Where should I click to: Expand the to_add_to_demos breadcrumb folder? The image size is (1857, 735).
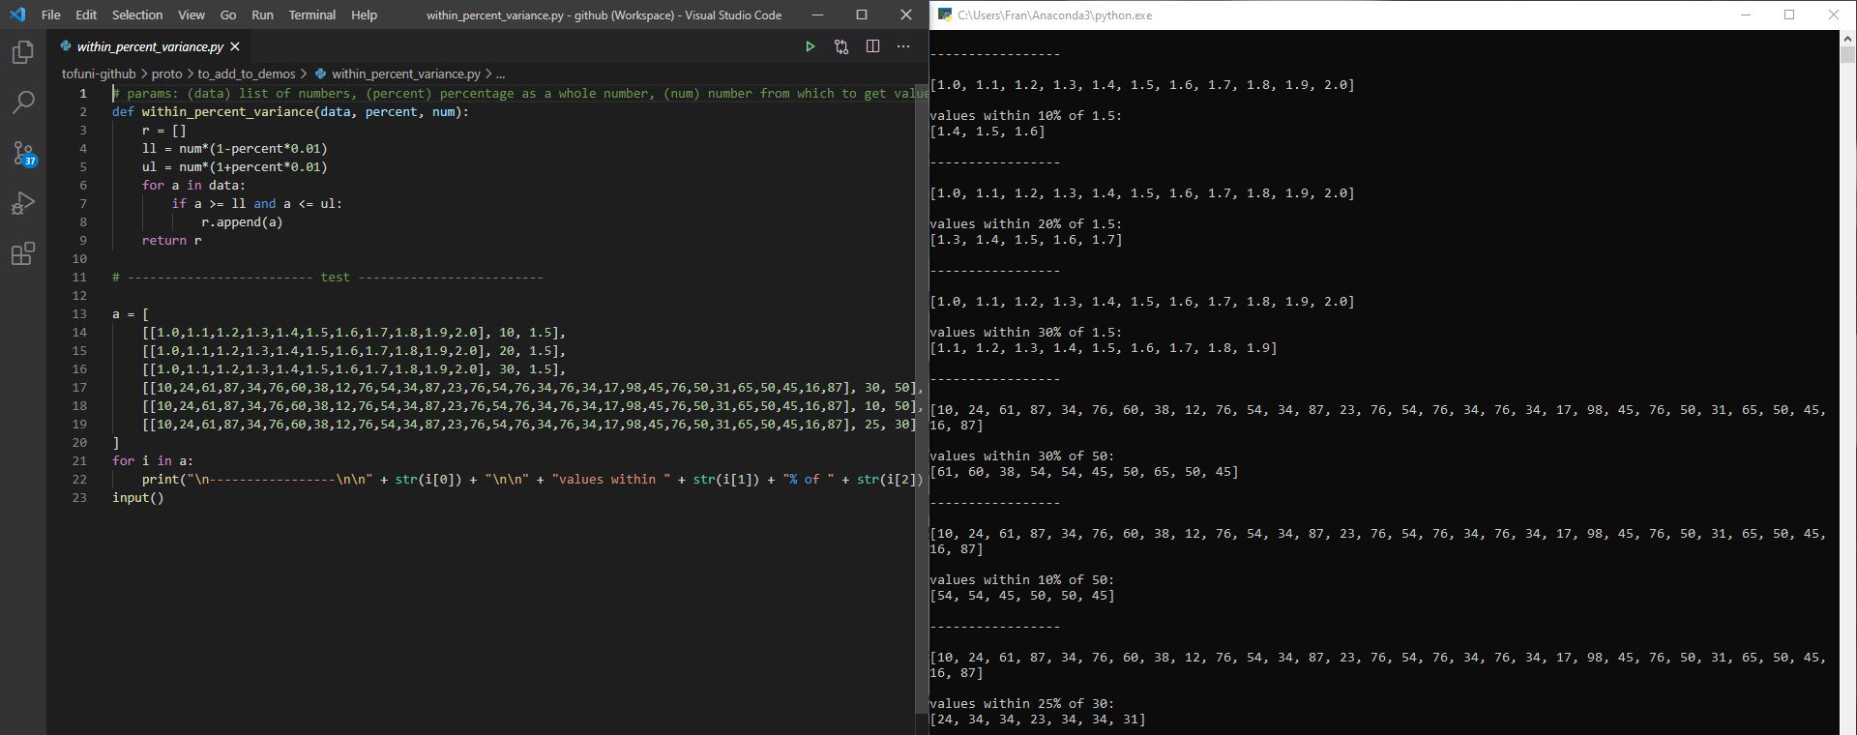click(x=246, y=73)
